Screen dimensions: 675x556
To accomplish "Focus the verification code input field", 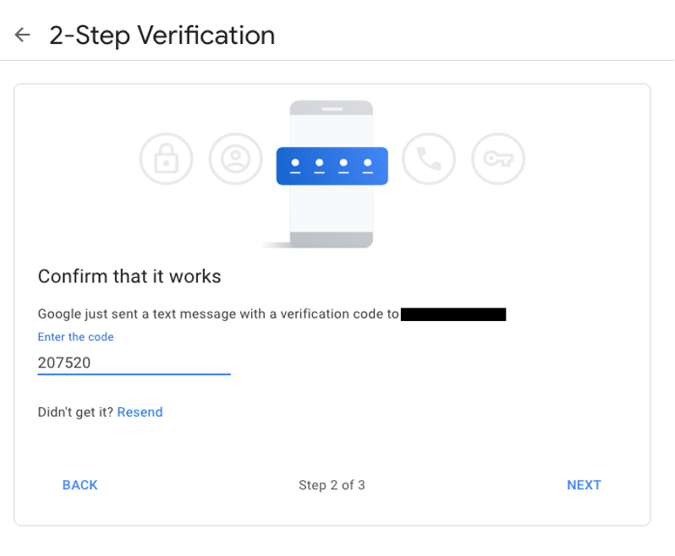I will pos(134,363).
